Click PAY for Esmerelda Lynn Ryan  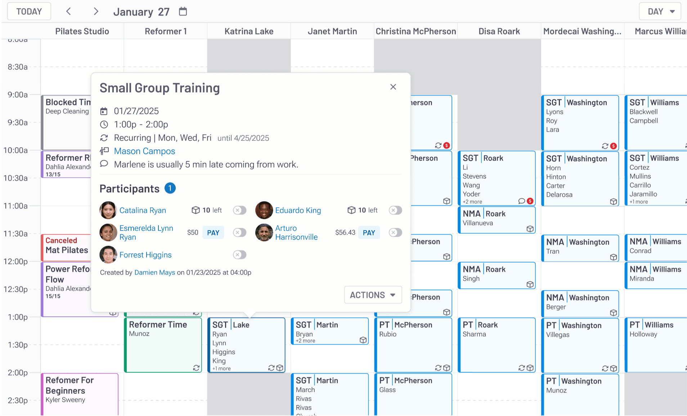213,232
